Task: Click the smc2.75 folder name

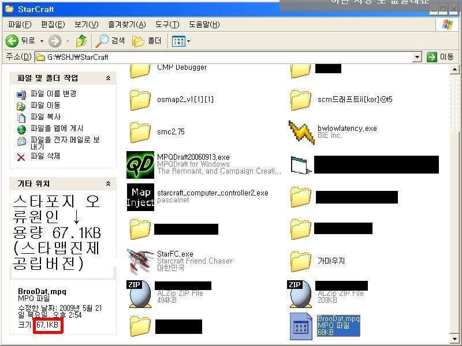Action: coord(171,132)
